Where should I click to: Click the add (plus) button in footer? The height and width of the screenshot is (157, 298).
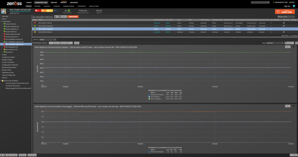click(x=2, y=155)
